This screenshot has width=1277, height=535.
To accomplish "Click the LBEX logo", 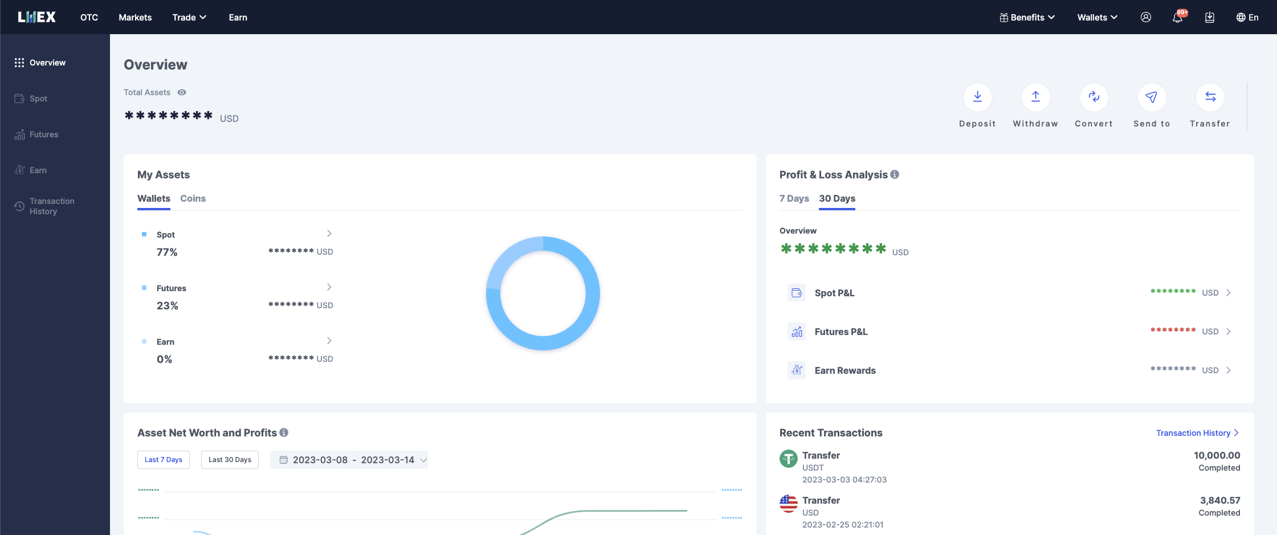I will [36, 17].
